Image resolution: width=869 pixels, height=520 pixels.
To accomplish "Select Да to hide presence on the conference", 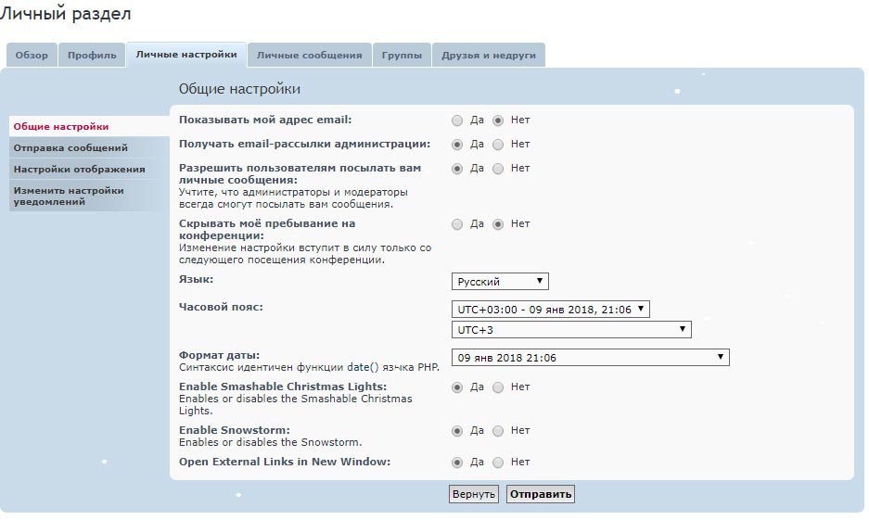I will [x=457, y=224].
